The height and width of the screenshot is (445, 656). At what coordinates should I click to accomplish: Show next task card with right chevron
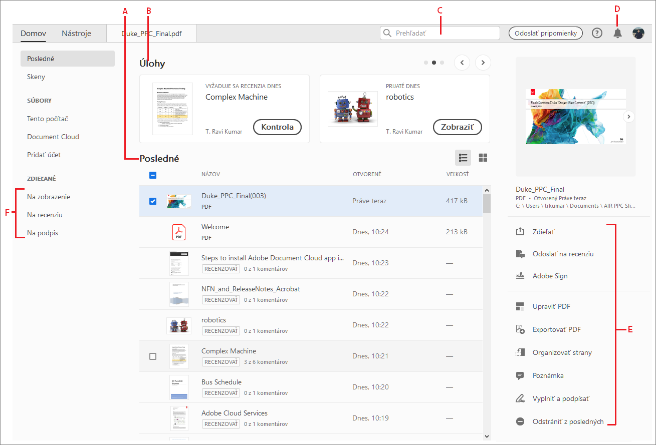[483, 63]
